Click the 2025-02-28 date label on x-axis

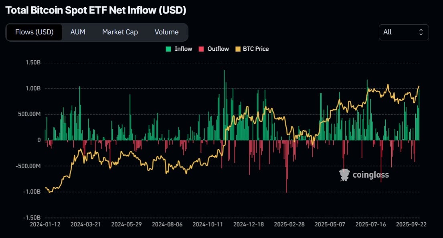pos(290,224)
